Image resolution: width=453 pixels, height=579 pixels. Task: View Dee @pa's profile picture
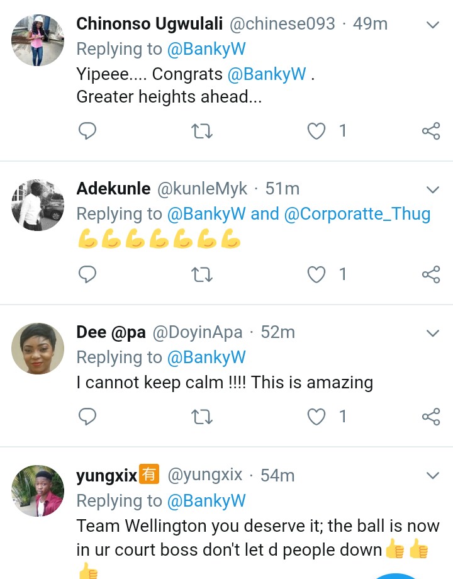tap(38, 349)
